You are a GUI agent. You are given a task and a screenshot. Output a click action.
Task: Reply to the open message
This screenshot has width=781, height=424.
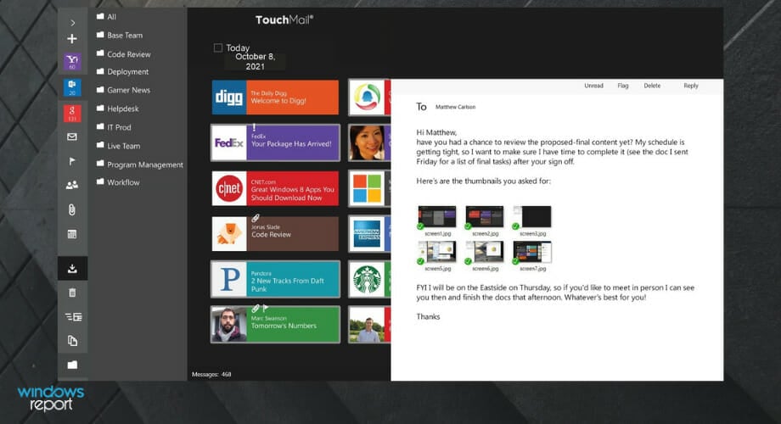[691, 86]
